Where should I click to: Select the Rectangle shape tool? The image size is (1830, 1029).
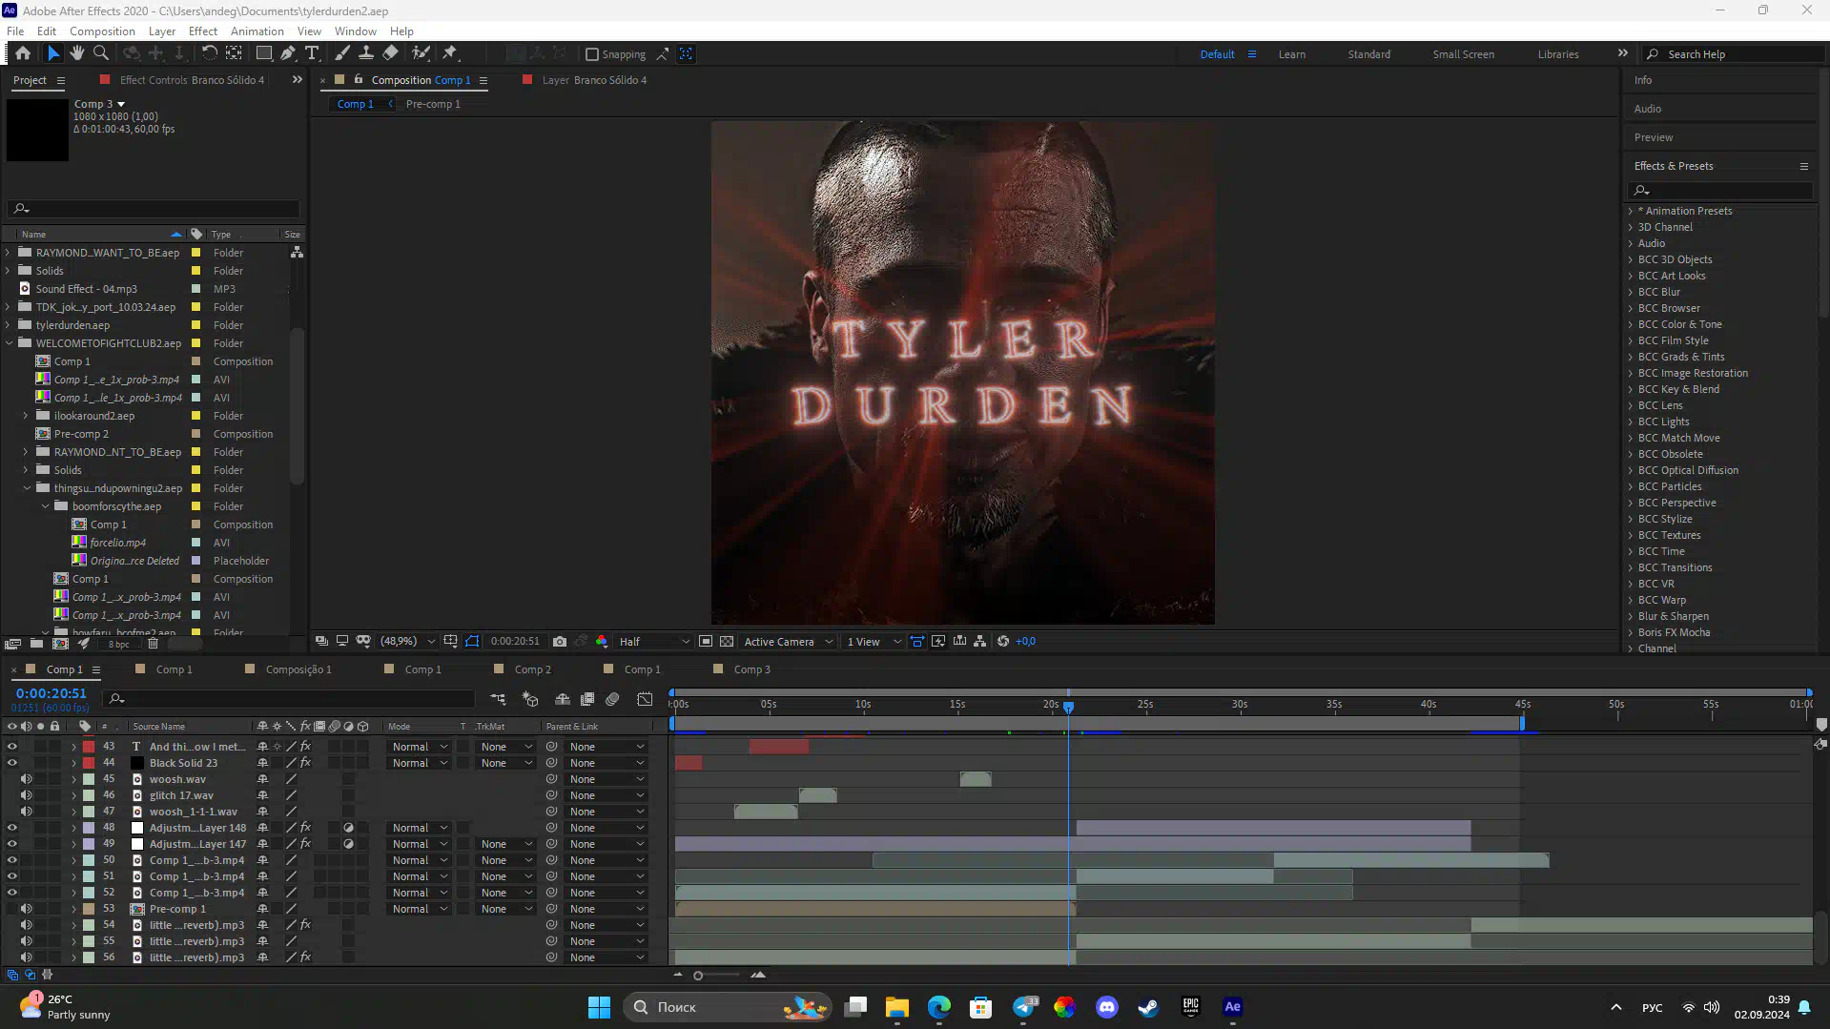[x=264, y=53]
